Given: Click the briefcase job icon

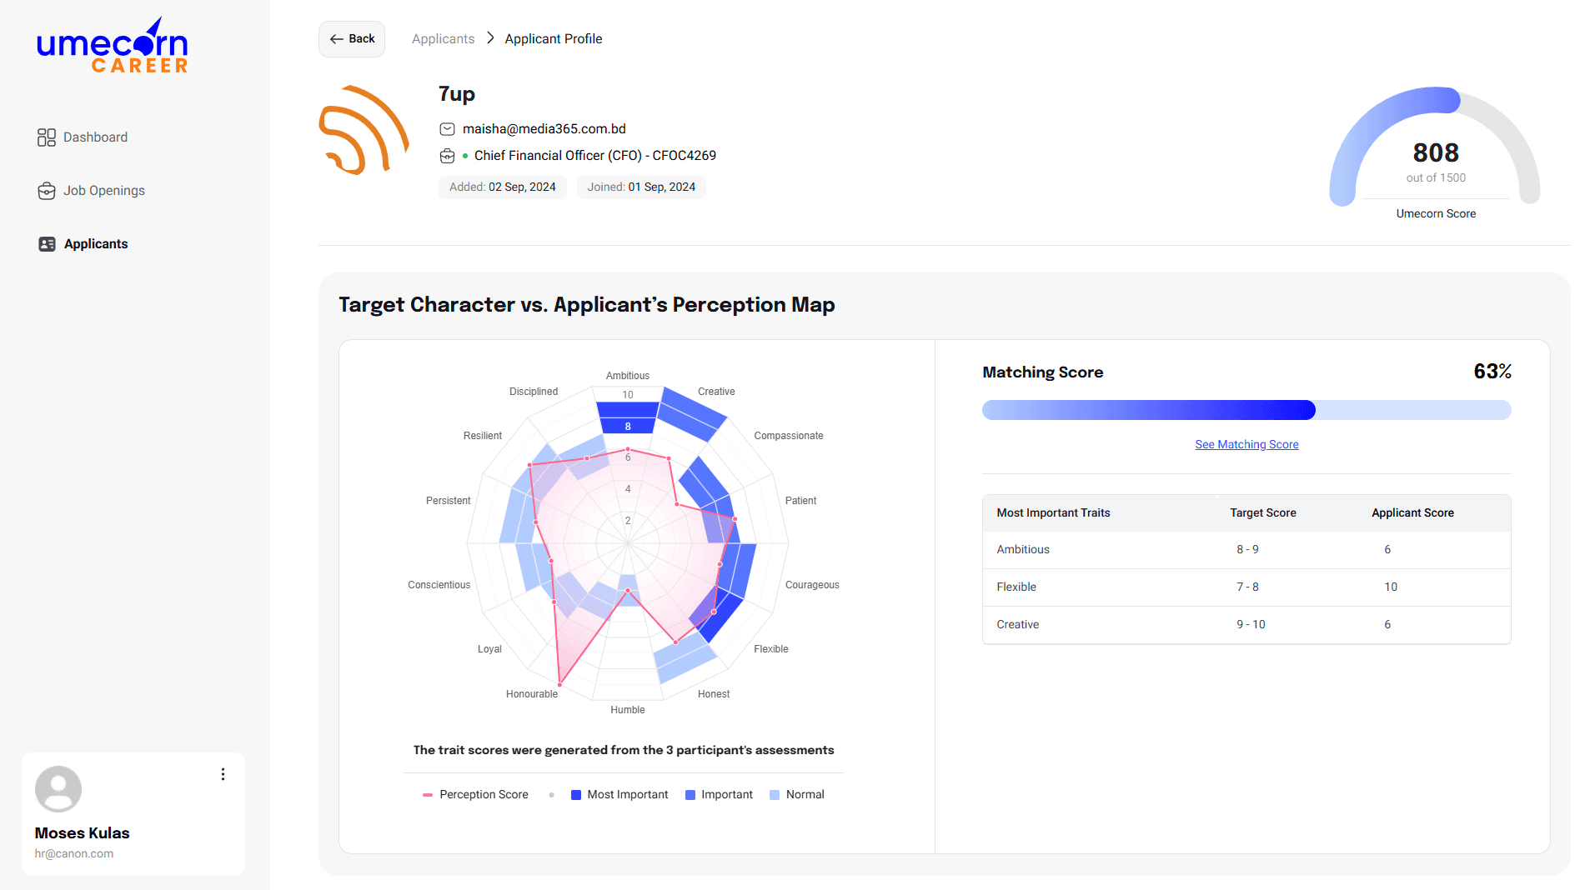Looking at the screenshot, I should coord(448,156).
